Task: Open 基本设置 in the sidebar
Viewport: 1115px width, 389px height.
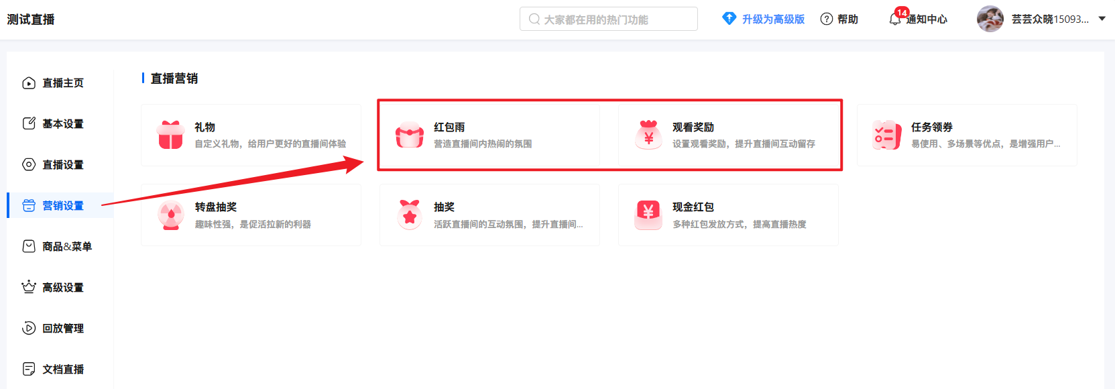Action: (62, 124)
